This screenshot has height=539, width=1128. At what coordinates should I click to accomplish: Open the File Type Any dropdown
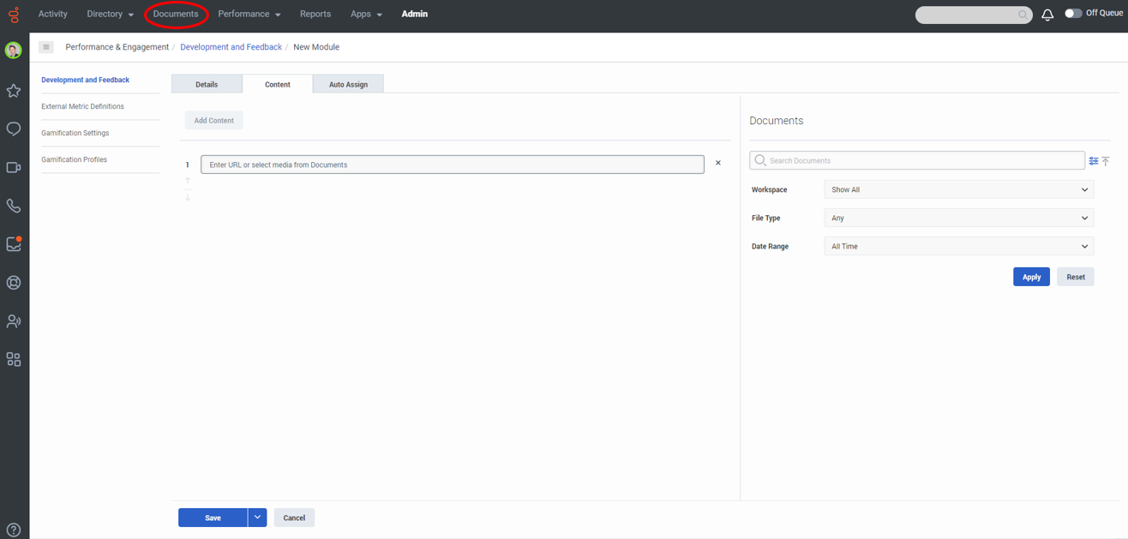(959, 218)
